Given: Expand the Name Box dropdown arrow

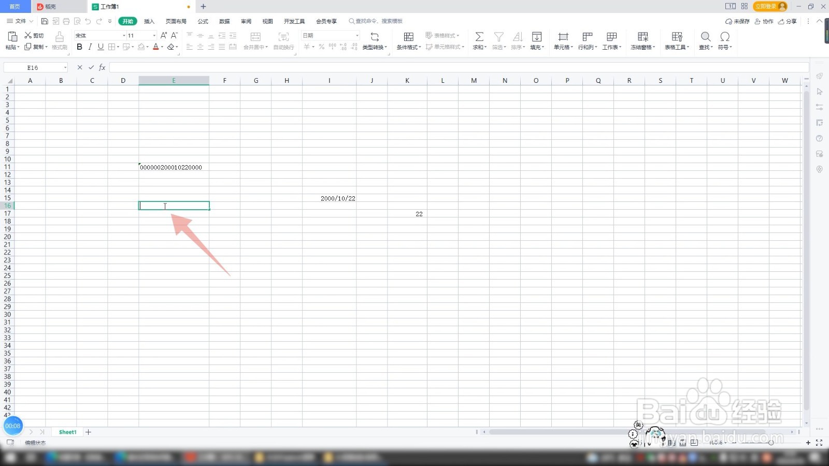Looking at the screenshot, I should [x=65, y=67].
